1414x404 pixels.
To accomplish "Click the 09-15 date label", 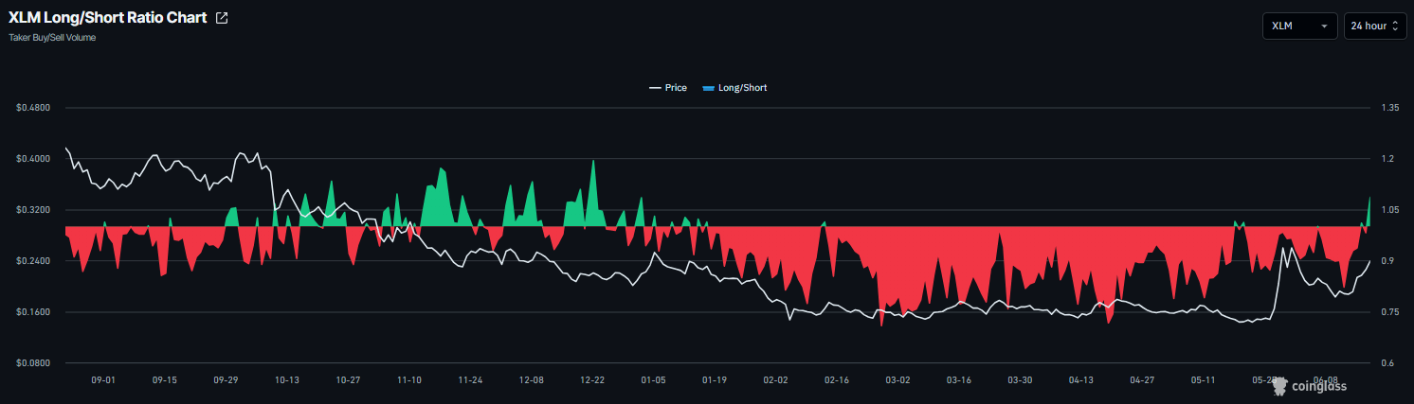I will tap(165, 380).
